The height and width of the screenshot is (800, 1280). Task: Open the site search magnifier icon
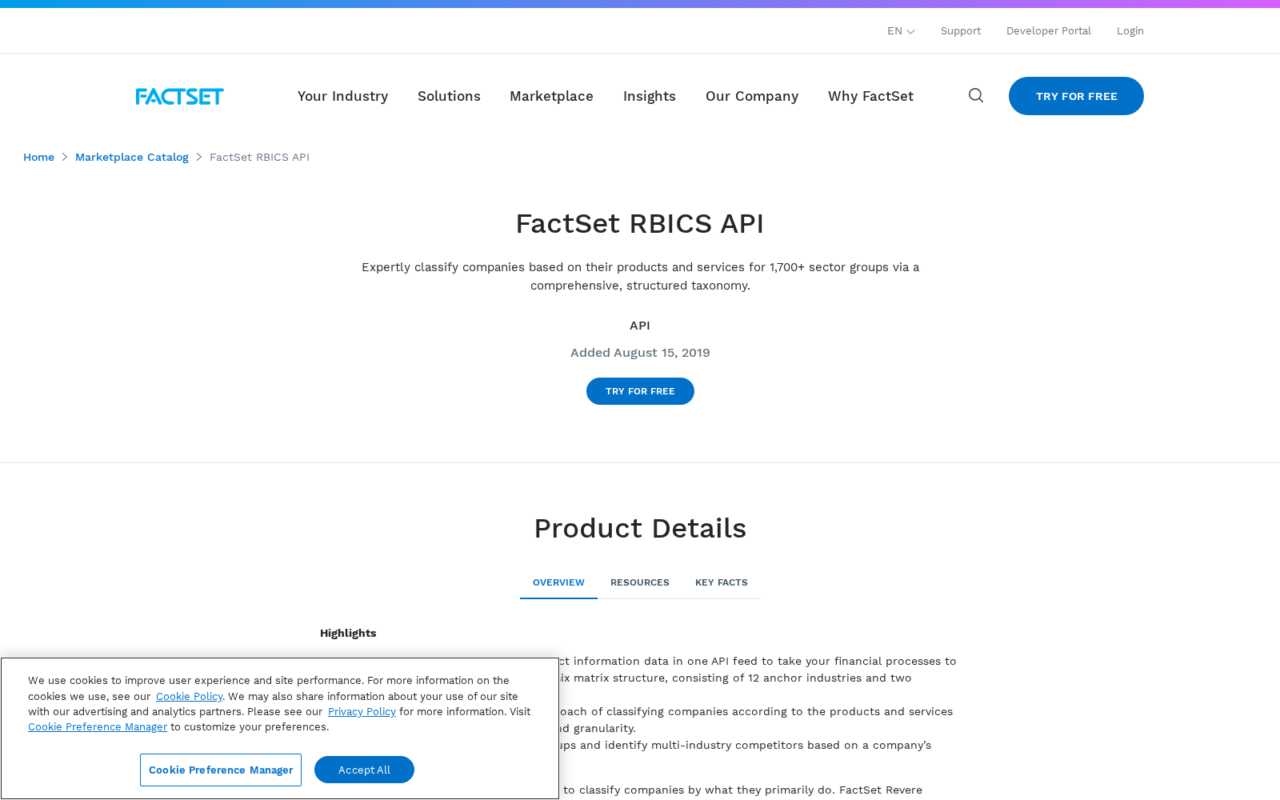[976, 95]
